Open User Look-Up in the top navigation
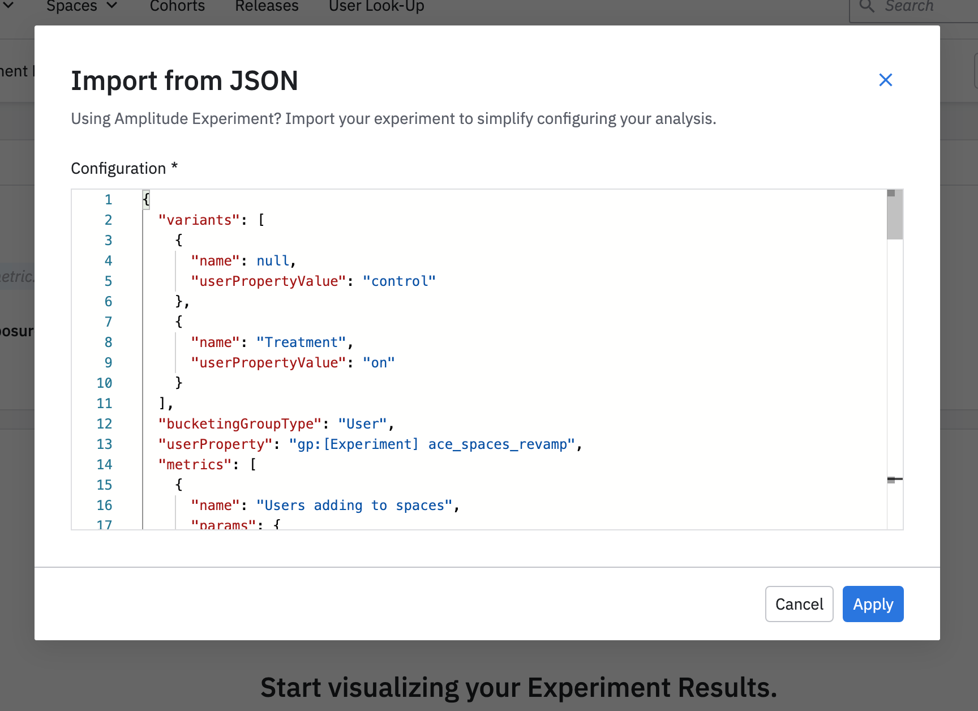 (376, 6)
